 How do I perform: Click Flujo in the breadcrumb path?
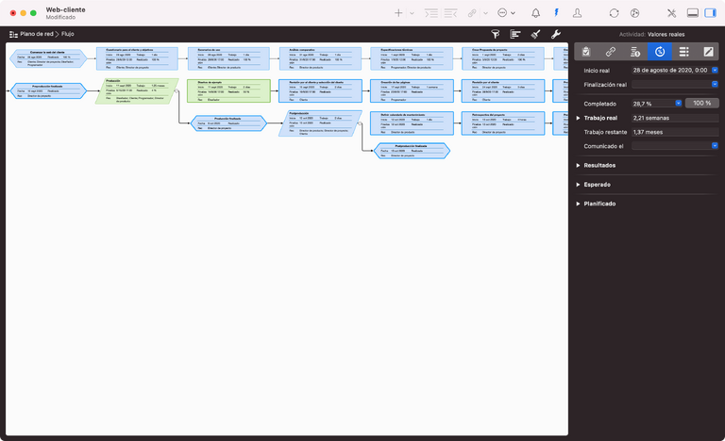pos(68,34)
